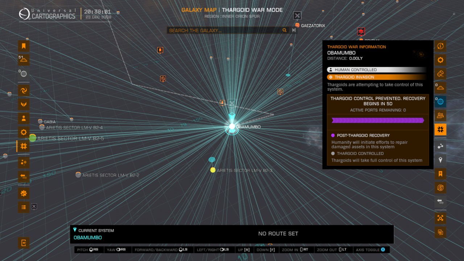Open system information icon in right sidebar

point(440,46)
